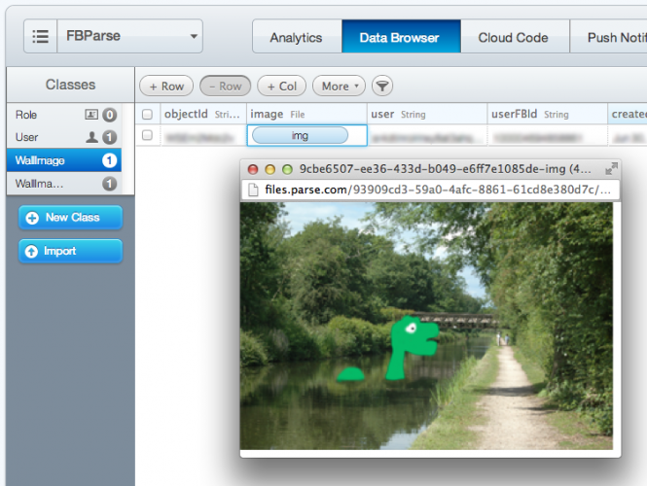647x486 pixels.
Task: Zoom the image popup with green button
Action: pos(287,169)
